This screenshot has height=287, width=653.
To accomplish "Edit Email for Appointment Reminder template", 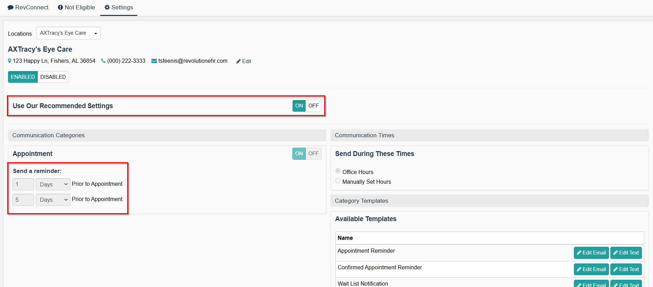I will click(591, 253).
